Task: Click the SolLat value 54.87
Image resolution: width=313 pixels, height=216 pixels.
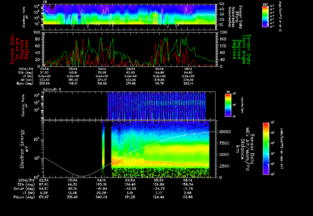Action: (x=43, y=189)
